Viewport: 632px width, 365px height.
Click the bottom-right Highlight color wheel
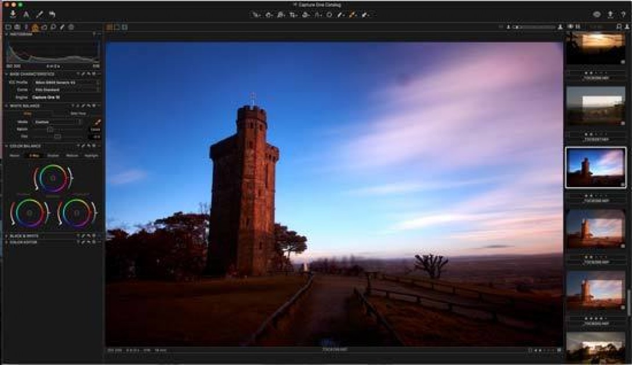pos(77,213)
